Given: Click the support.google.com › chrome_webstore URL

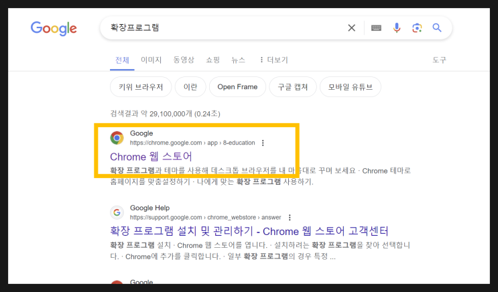Looking at the screenshot, I should click(x=205, y=218).
